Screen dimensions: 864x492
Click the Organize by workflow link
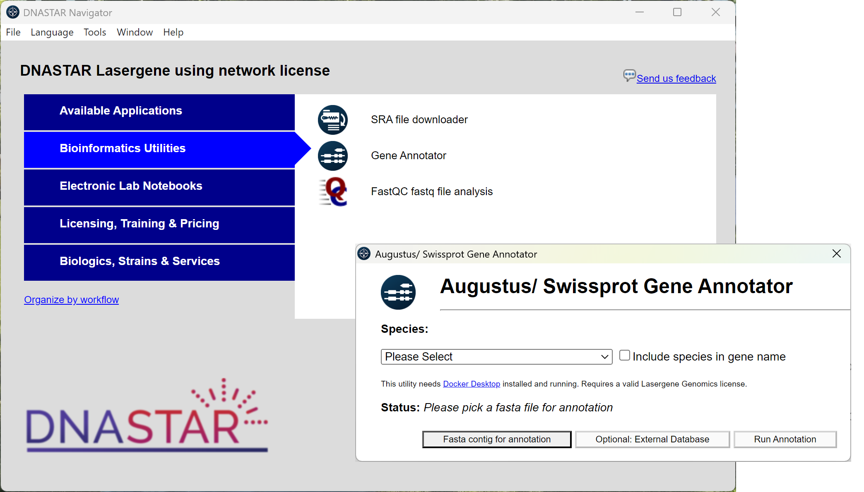(71, 299)
